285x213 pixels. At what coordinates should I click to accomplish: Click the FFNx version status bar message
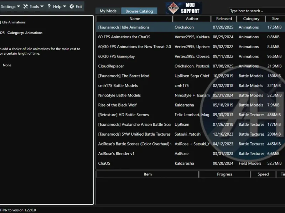click(x=18, y=210)
